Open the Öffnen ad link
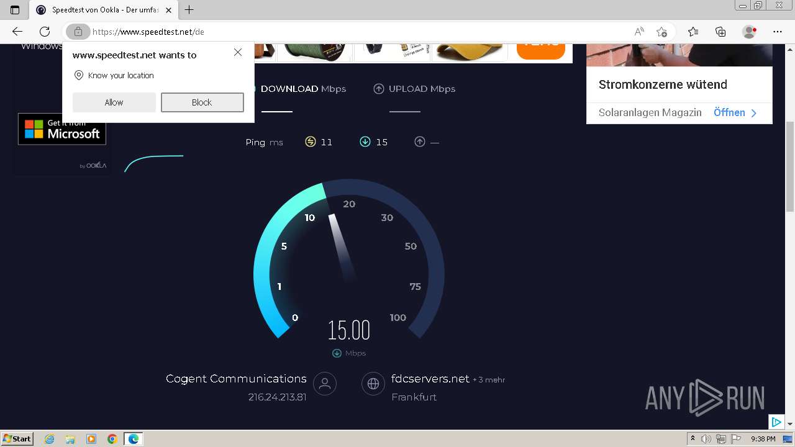Screen dimensions: 795x447 coord(729,112)
